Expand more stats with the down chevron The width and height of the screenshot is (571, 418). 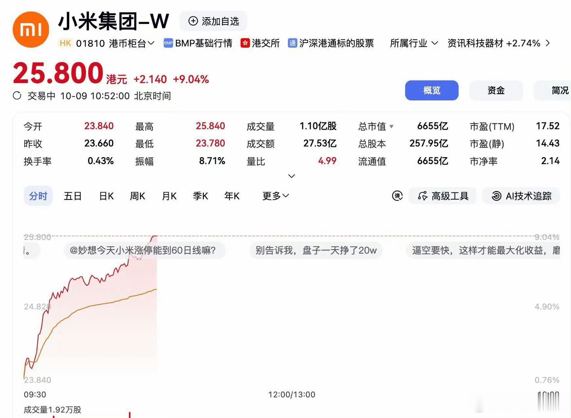tap(292, 176)
